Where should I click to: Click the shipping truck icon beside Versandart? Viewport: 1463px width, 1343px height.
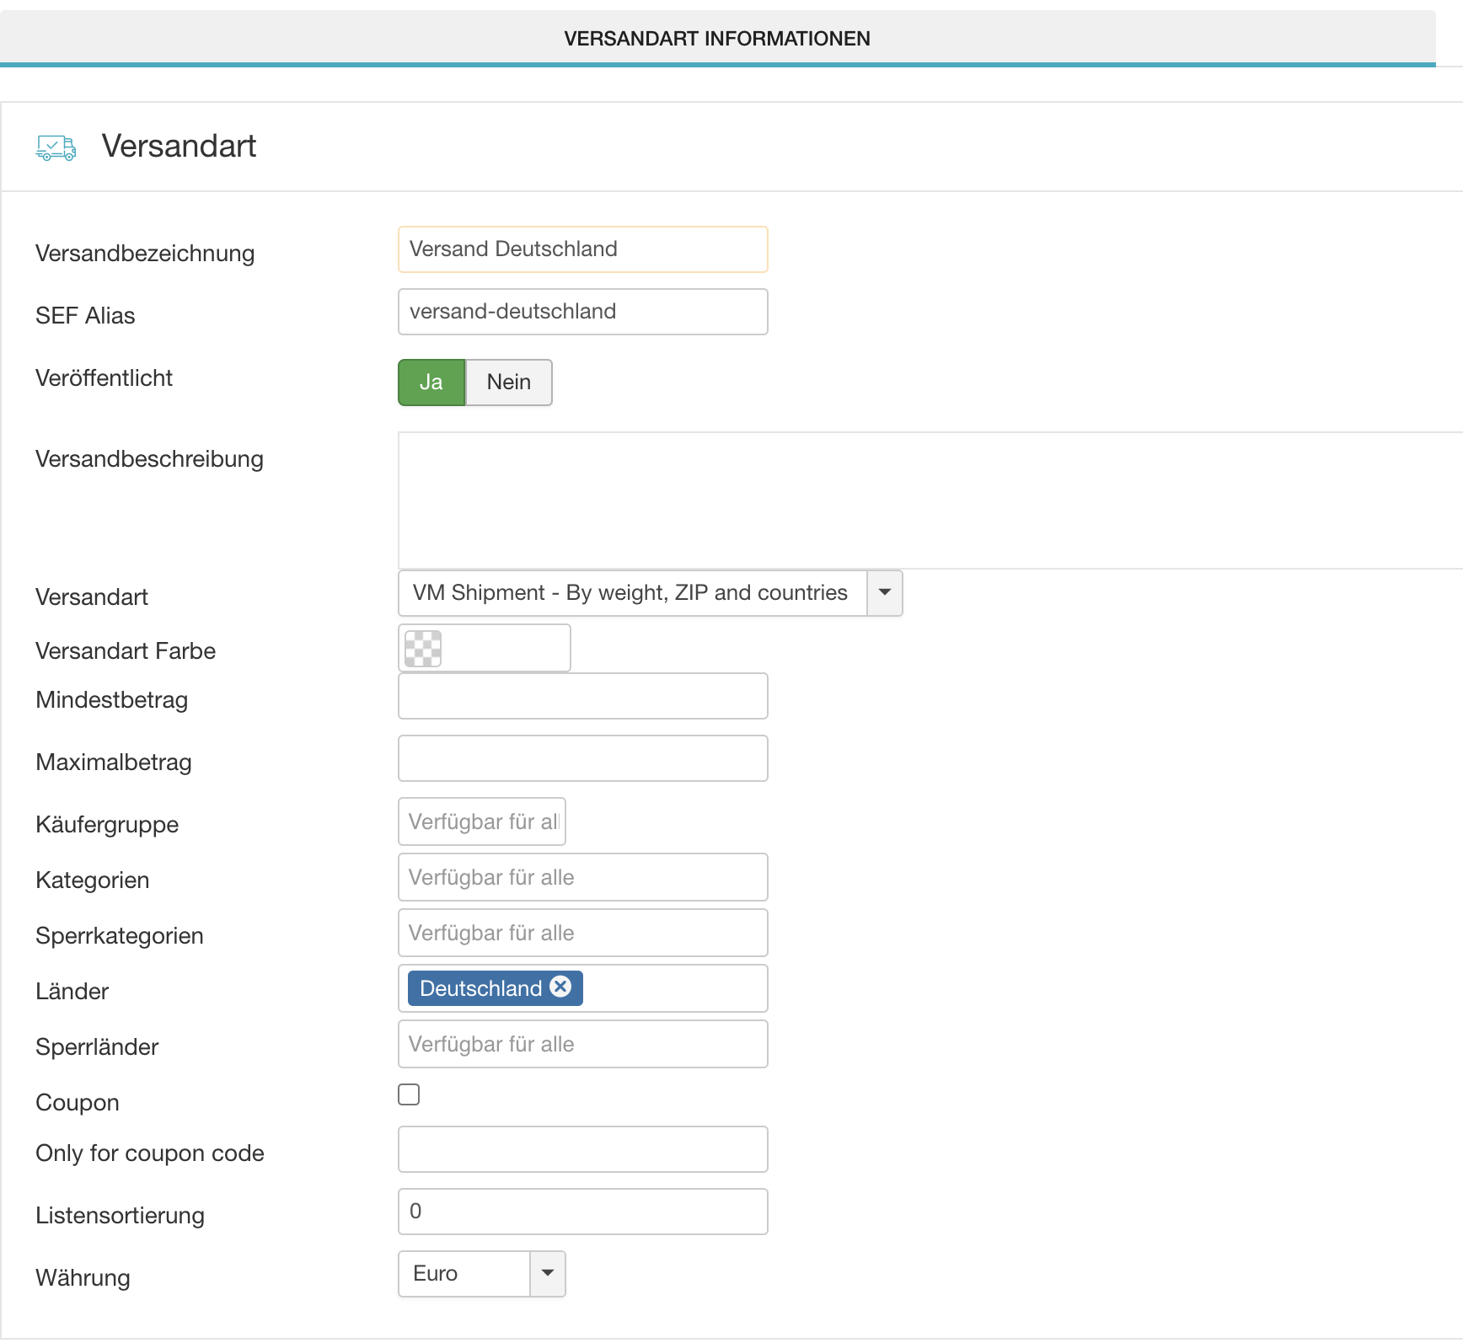[56, 147]
